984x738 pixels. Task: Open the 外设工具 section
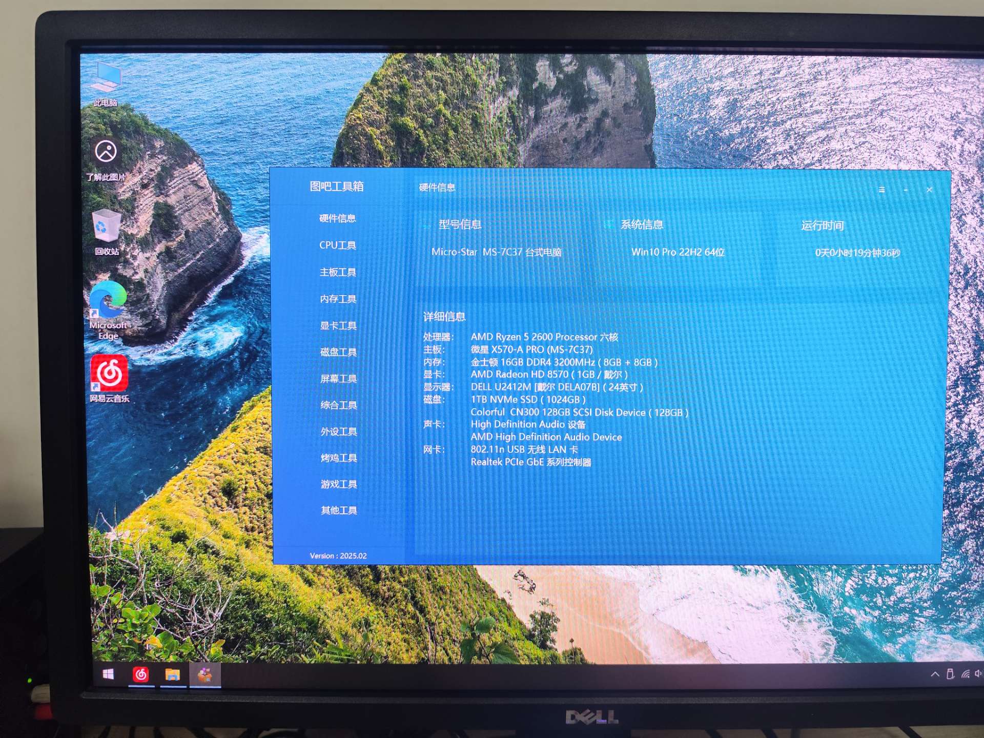pos(339,432)
